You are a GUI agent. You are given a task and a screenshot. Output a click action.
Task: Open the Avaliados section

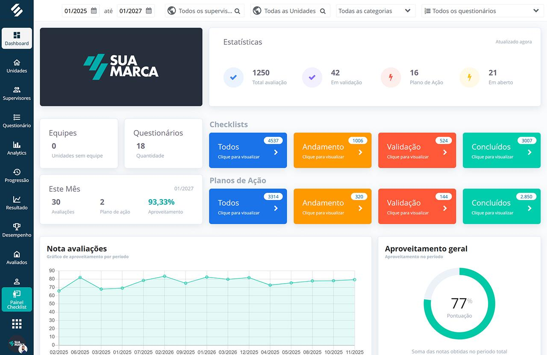(17, 258)
